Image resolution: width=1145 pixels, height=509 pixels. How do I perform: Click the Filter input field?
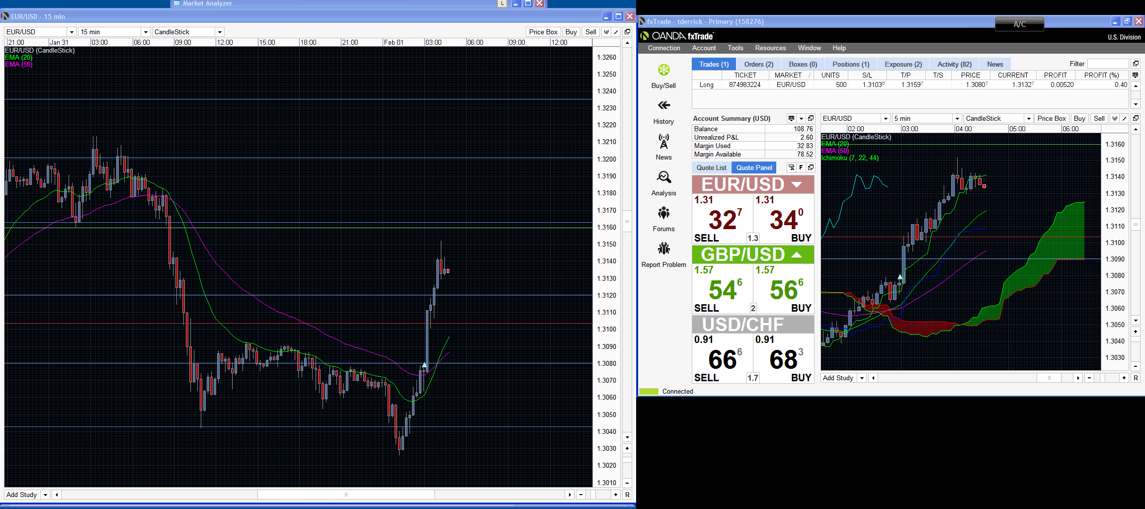1108,64
